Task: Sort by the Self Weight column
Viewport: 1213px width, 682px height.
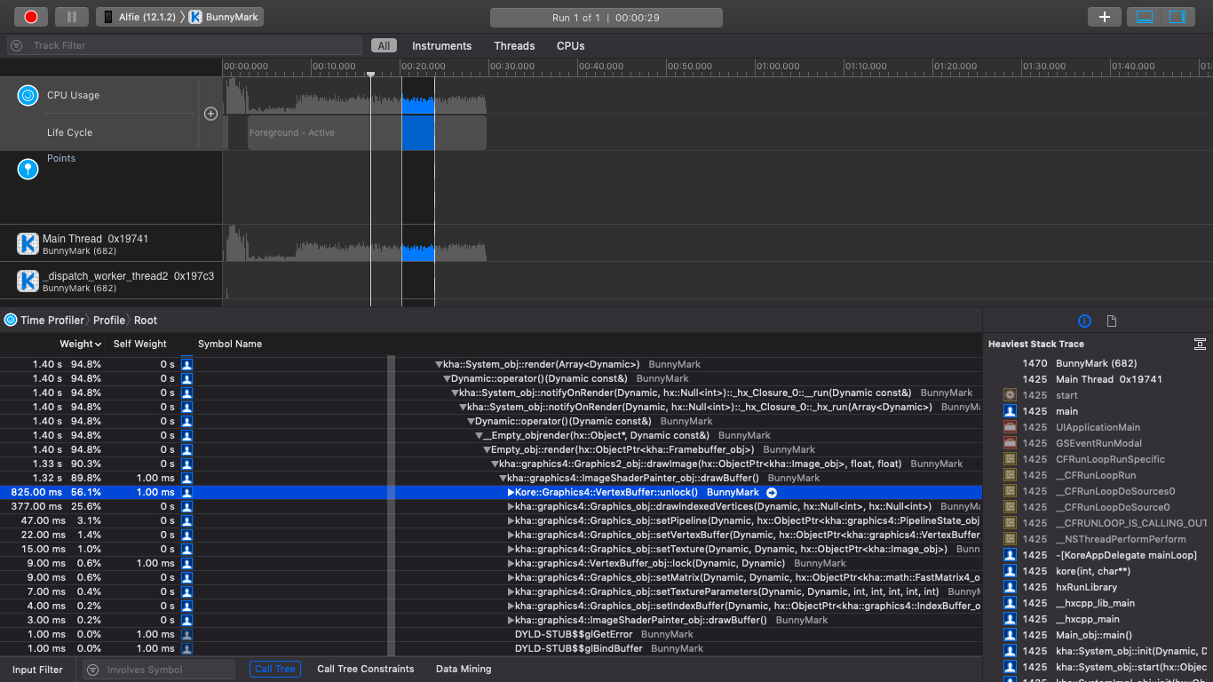Action: [139, 344]
